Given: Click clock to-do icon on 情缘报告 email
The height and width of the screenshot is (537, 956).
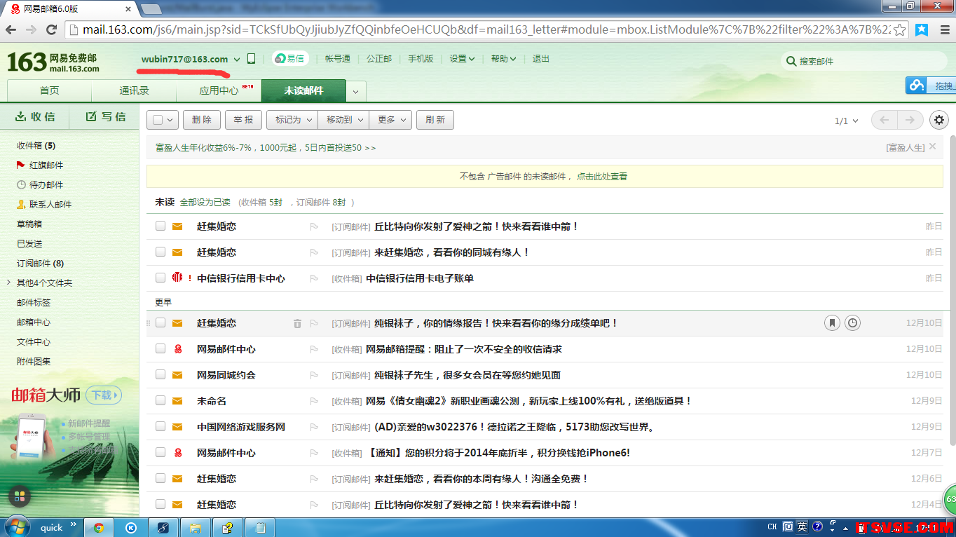Looking at the screenshot, I should [x=852, y=323].
